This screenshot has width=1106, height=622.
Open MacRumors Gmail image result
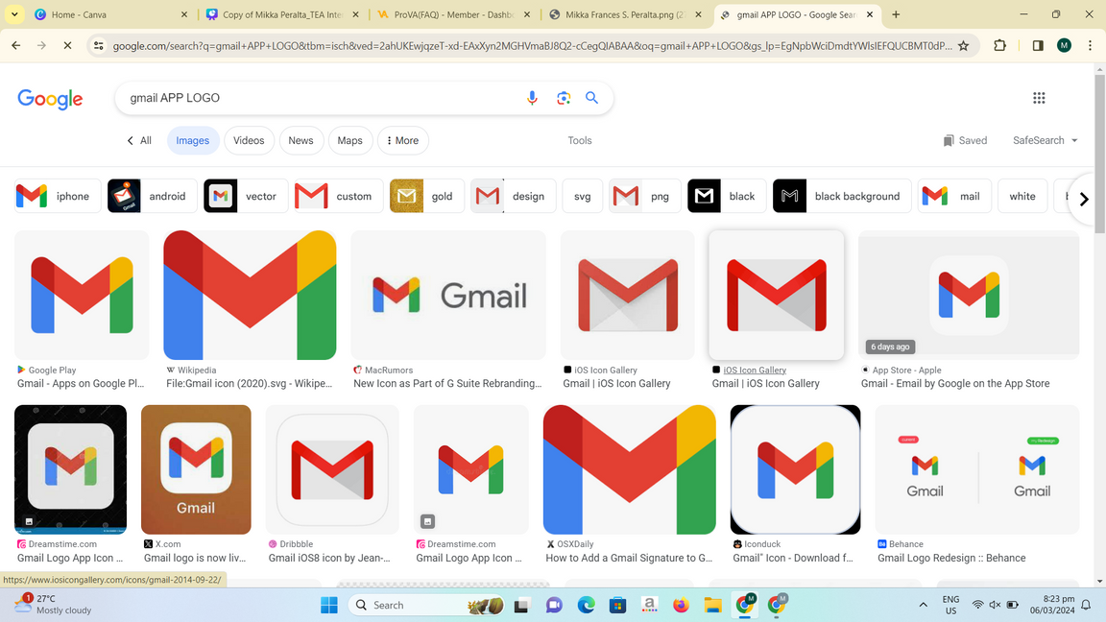(448, 295)
